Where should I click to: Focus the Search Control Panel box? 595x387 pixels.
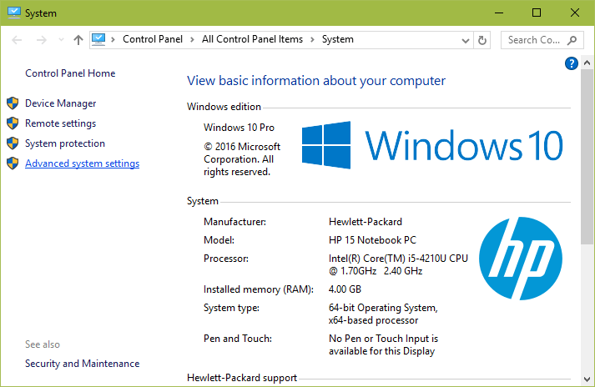542,40
